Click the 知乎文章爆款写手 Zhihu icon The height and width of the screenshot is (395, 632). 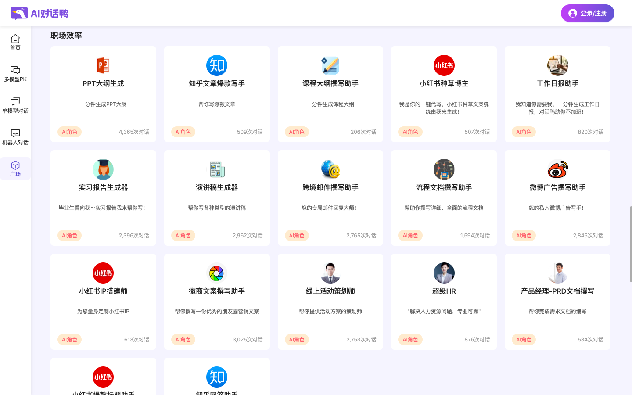coord(217,65)
